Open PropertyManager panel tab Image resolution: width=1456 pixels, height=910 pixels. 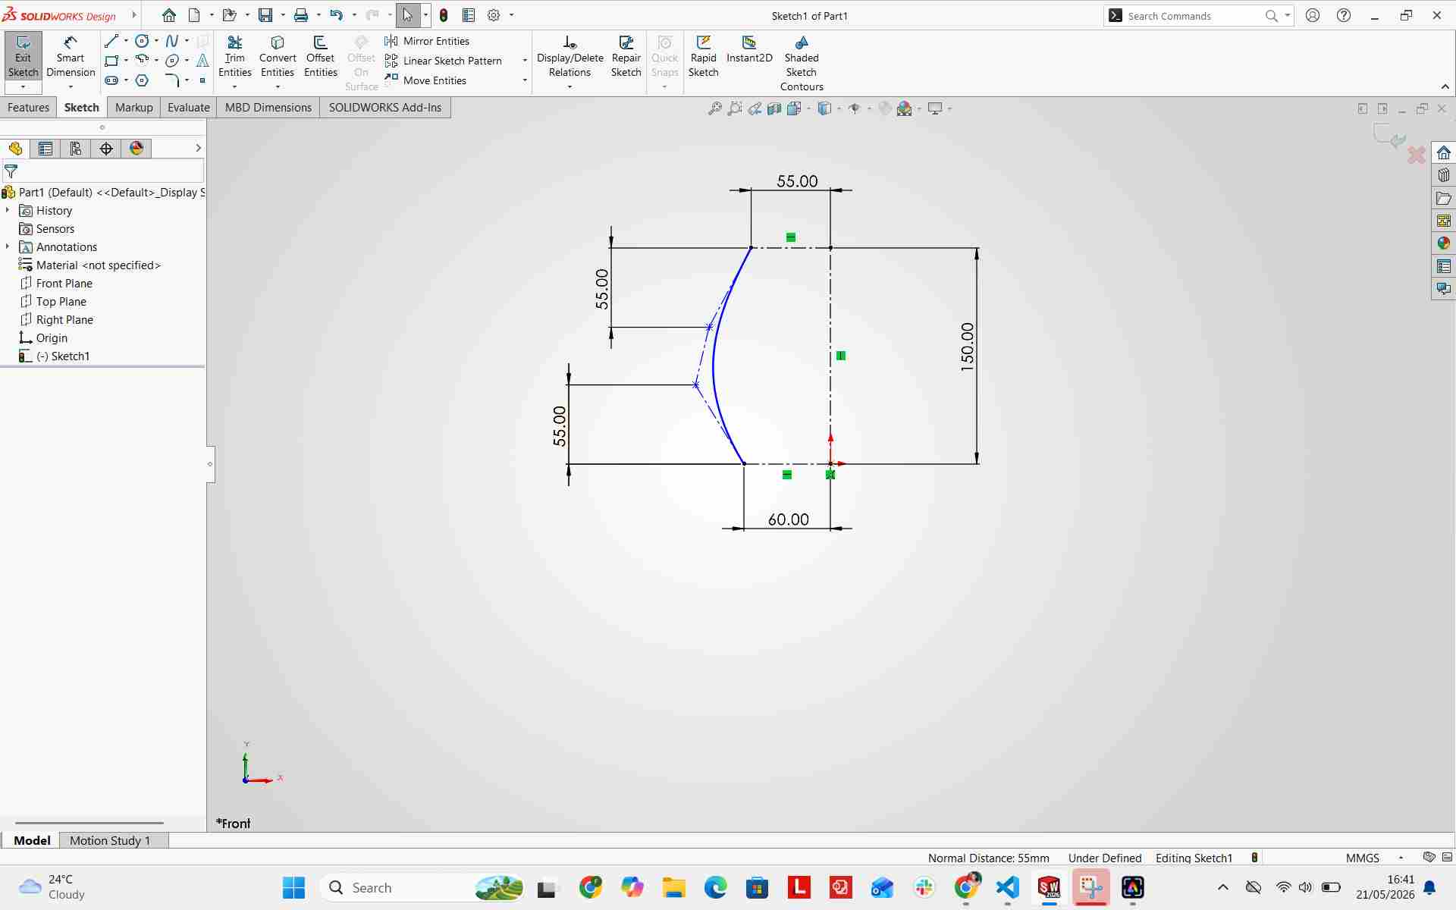tap(45, 149)
